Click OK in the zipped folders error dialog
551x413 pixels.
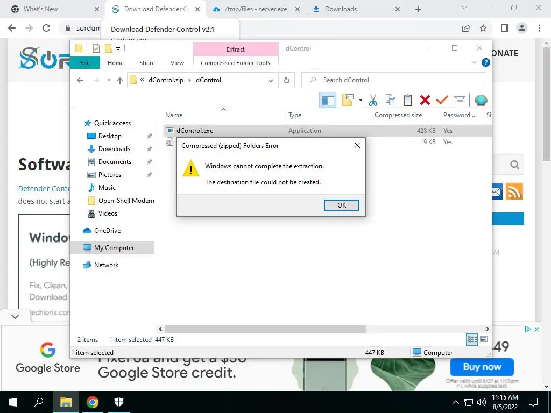341,205
